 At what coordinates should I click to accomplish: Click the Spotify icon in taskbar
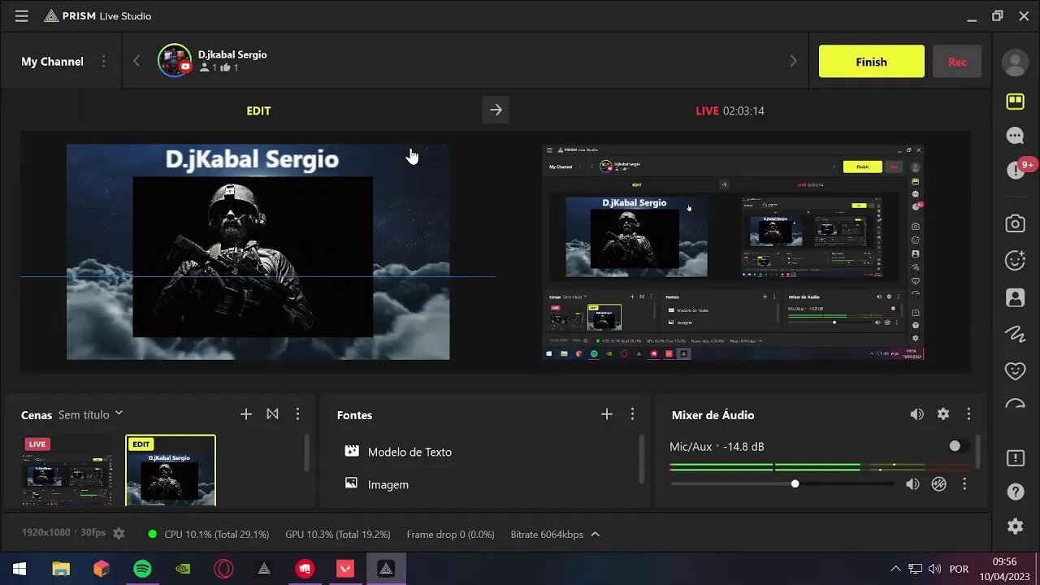pyautogui.click(x=142, y=569)
